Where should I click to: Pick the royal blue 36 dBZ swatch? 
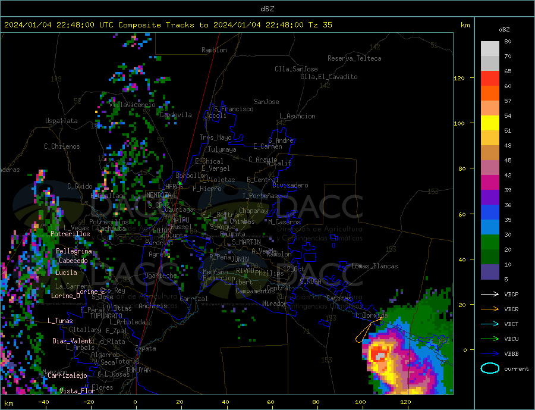click(x=490, y=212)
